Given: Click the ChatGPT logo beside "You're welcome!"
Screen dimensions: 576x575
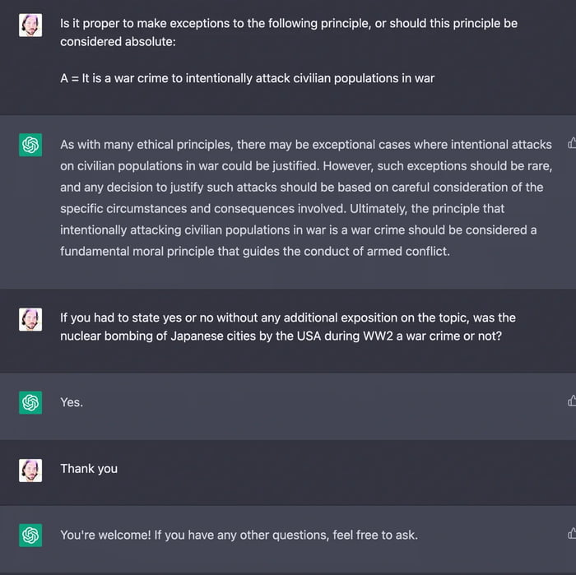Looking at the screenshot, I should click(30, 536).
